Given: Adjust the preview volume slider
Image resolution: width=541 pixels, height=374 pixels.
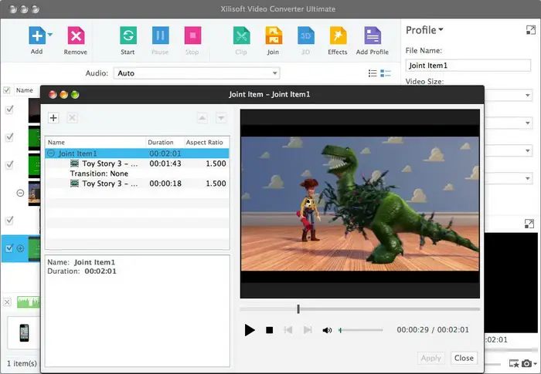Looking at the screenshot, I should [x=361, y=330].
